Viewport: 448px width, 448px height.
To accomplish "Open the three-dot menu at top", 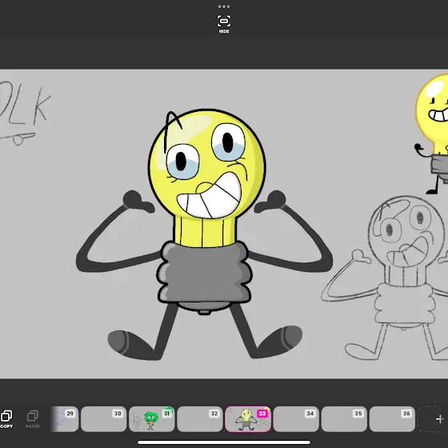I will click(x=224, y=6).
